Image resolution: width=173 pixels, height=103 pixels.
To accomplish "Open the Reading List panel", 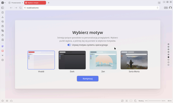I will click(3, 40).
